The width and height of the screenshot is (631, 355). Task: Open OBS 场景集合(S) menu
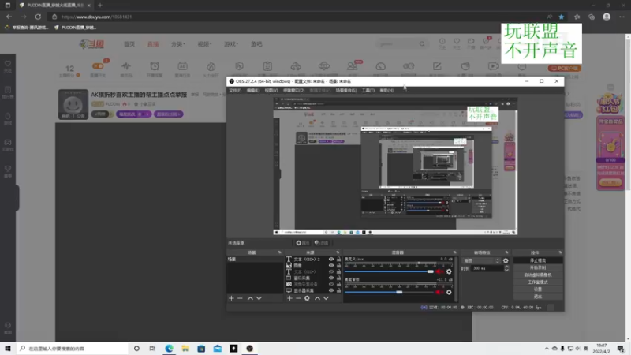coord(346,90)
